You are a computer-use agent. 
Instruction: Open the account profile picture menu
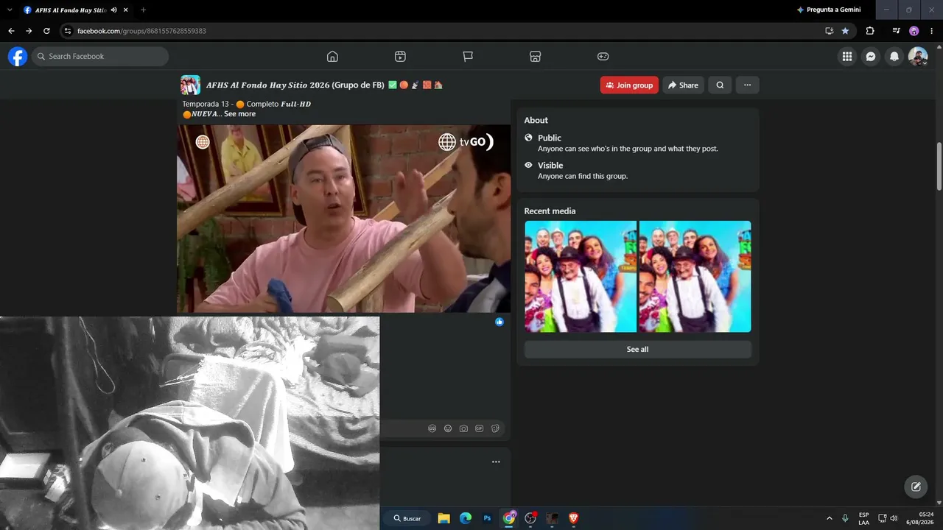(x=918, y=57)
